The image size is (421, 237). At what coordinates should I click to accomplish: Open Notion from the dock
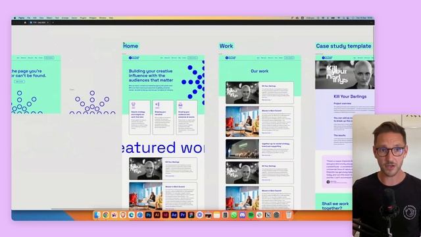click(x=268, y=215)
